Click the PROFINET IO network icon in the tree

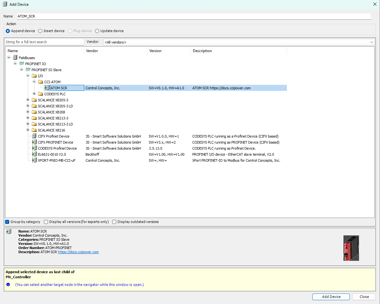(21, 64)
